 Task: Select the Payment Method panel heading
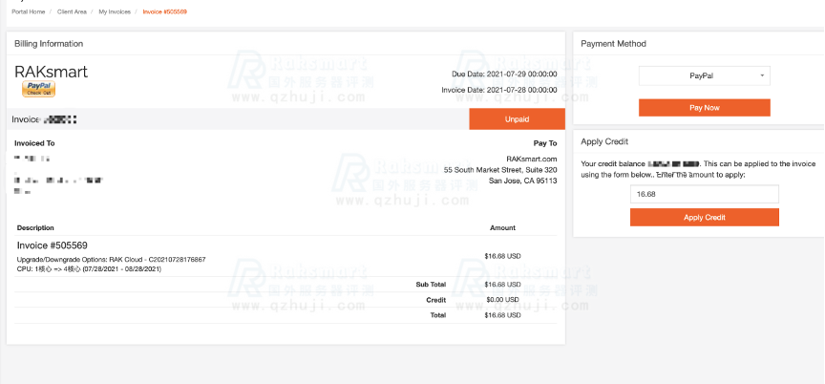613,44
